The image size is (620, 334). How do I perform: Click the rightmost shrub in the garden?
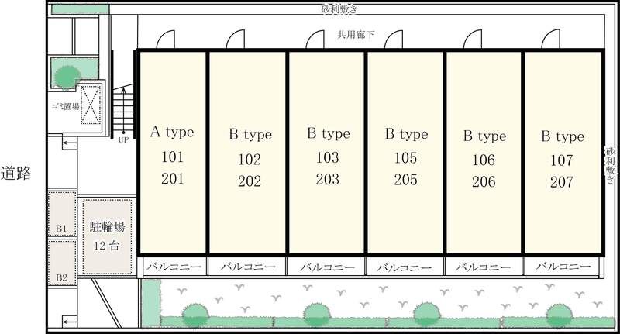(559, 315)
